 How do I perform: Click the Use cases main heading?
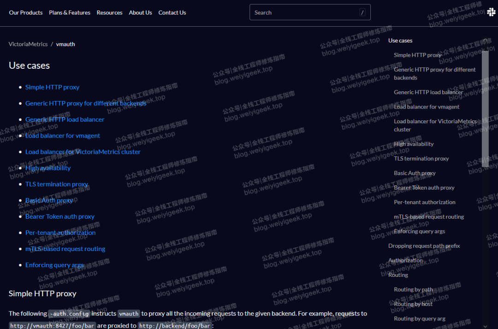29,66
